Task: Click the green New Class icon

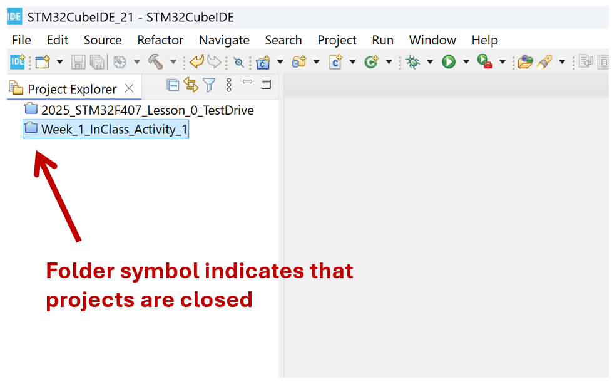Action: pos(372,62)
